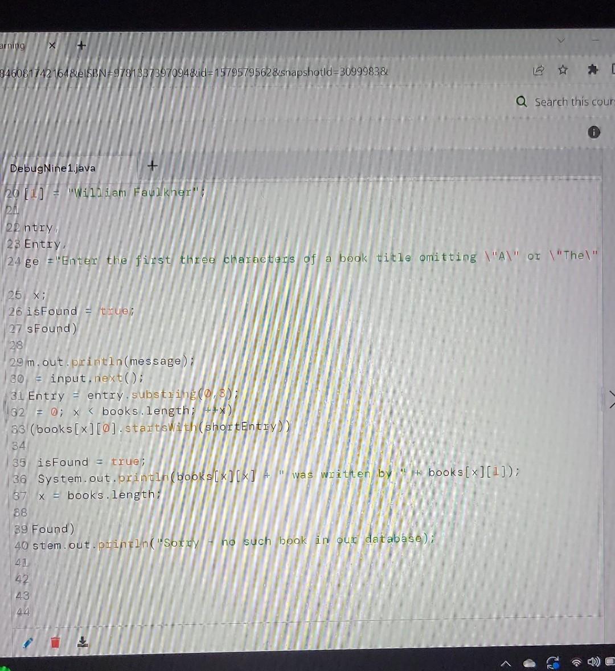Screen dimensions: 615x671
Task: Open a new browser tab with the plus
Action: (x=81, y=45)
